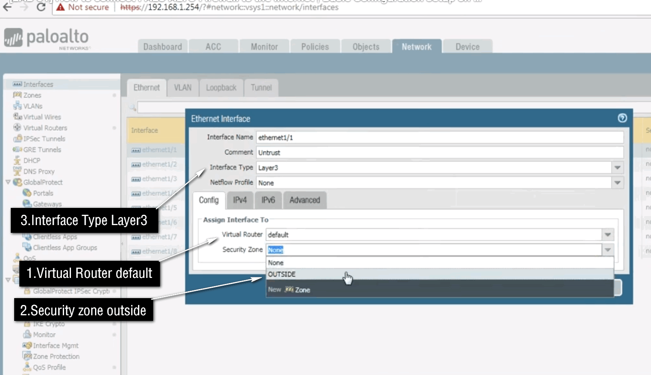Click the Monitor profile icon in sidebar

(27, 334)
